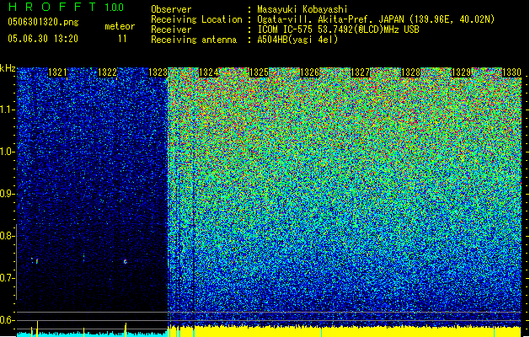The image size is (530, 337).
Task: Click the 1321 time marker
Action: 58,72
